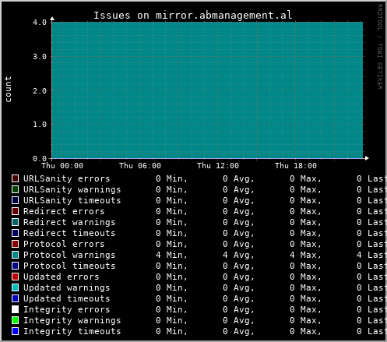387x342 pixels.
Task: Click the Integrity timeouts blue swatch
Action: (16, 331)
